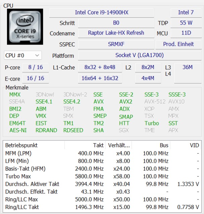Click the Verhält... column header
The image size is (204, 214).
coord(118,145)
